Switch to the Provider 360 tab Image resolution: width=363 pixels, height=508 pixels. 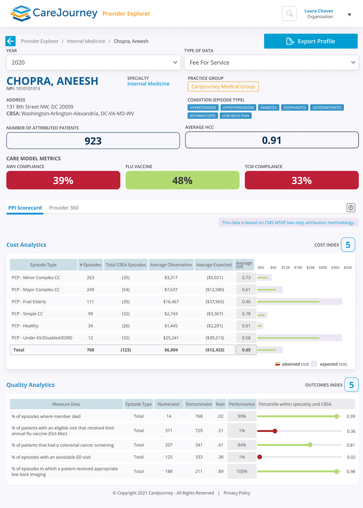(x=64, y=208)
